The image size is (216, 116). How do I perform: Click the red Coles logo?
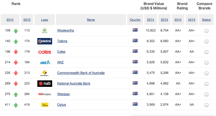[45, 52]
